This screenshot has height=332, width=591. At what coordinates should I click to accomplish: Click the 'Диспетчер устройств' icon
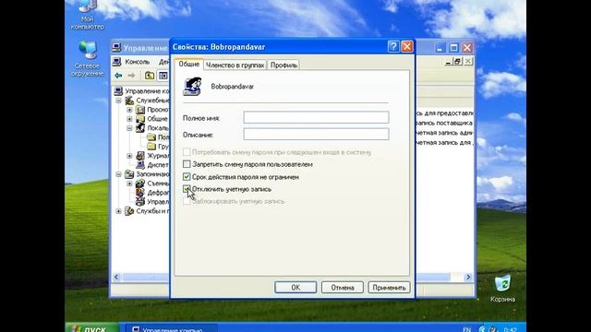pyautogui.click(x=140, y=165)
